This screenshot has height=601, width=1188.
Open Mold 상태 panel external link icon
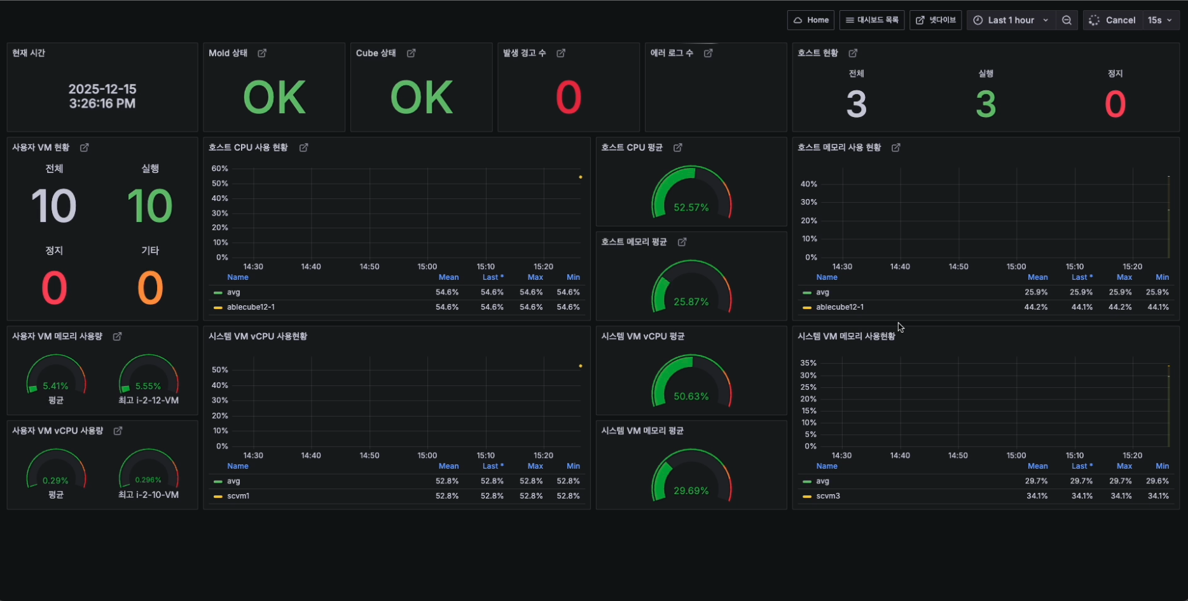(262, 53)
